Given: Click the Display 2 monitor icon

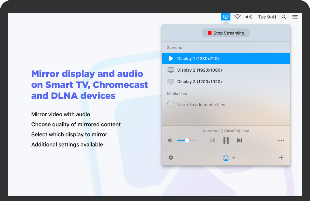Looking at the screenshot, I should [x=171, y=70].
